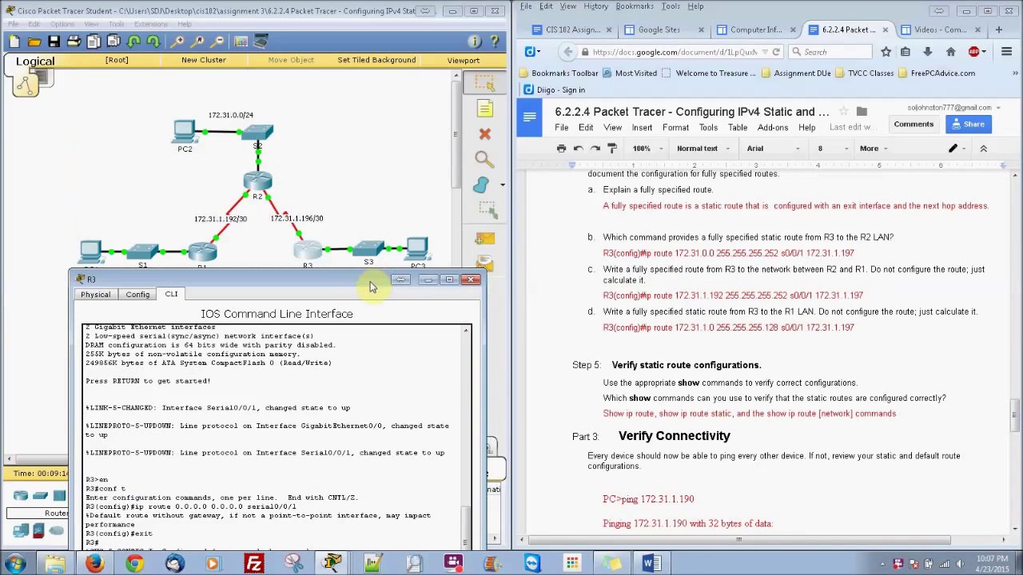Click the Undo icon in Google Docs toolbar
This screenshot has width=1023, height=575.
coord(578,149)
